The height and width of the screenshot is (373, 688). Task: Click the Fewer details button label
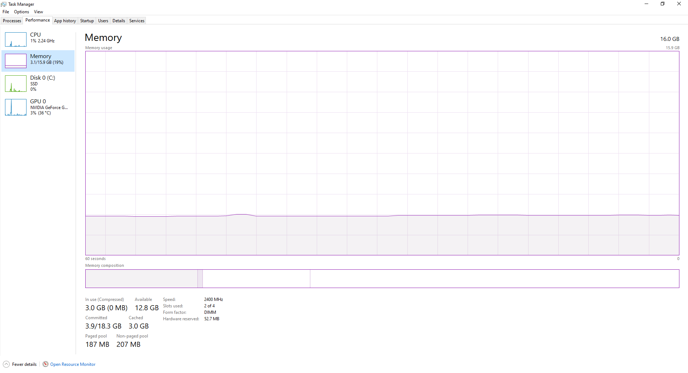tap(24, 364)
